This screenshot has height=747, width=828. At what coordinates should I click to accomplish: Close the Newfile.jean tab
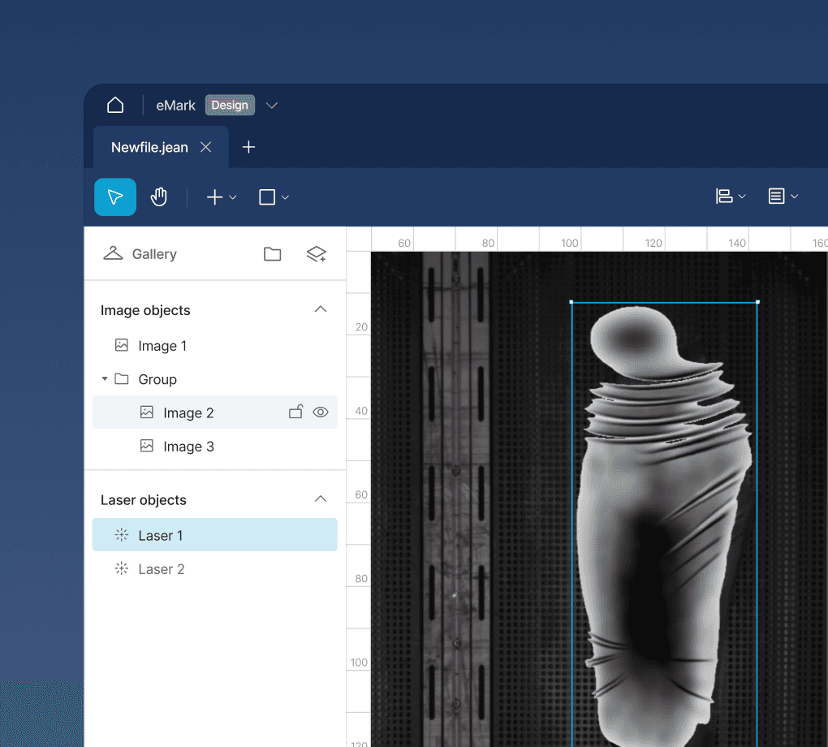tap(205, 147)
